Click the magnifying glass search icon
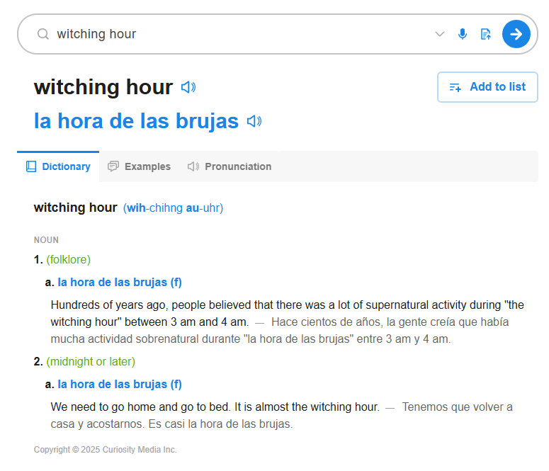The image size is (549, 471). coord(43,34)
